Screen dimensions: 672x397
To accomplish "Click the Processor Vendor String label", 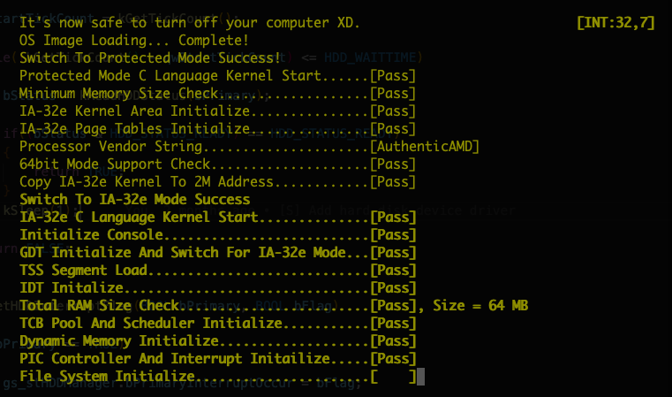I will click(110, 147).
